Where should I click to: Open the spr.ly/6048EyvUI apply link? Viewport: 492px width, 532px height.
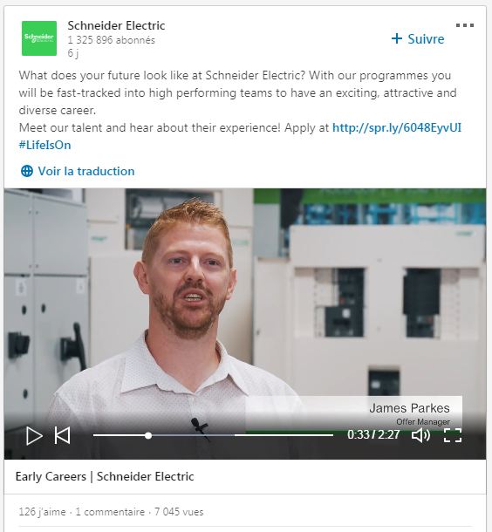pyautogui.click(x=397, y=127)
